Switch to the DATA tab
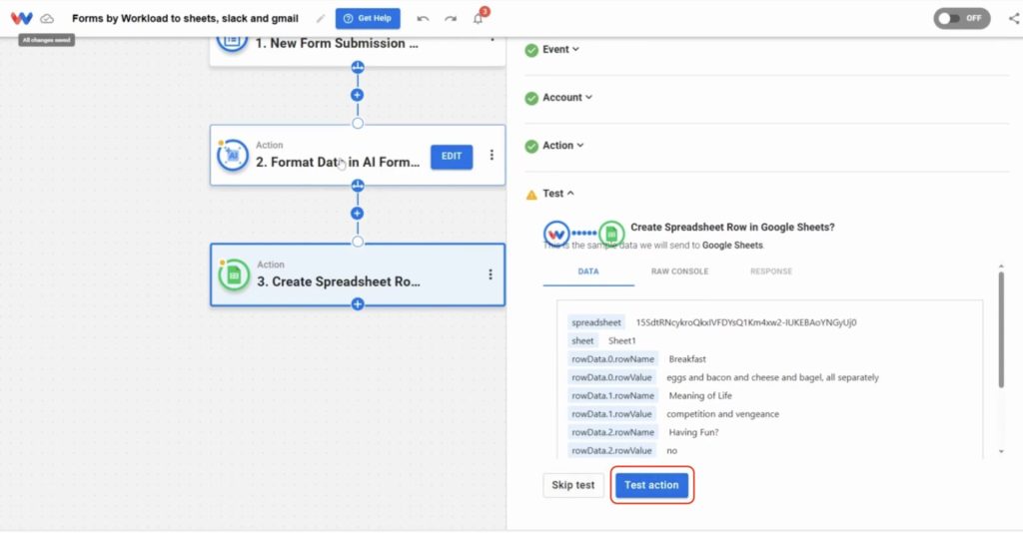Image resolution: width=1023 pixels, height=533 pixels. pos(588,271)
